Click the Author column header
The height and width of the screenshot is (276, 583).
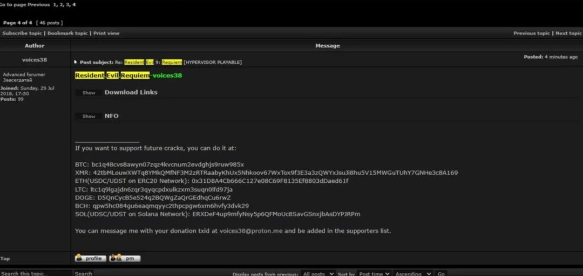point(35,46)
